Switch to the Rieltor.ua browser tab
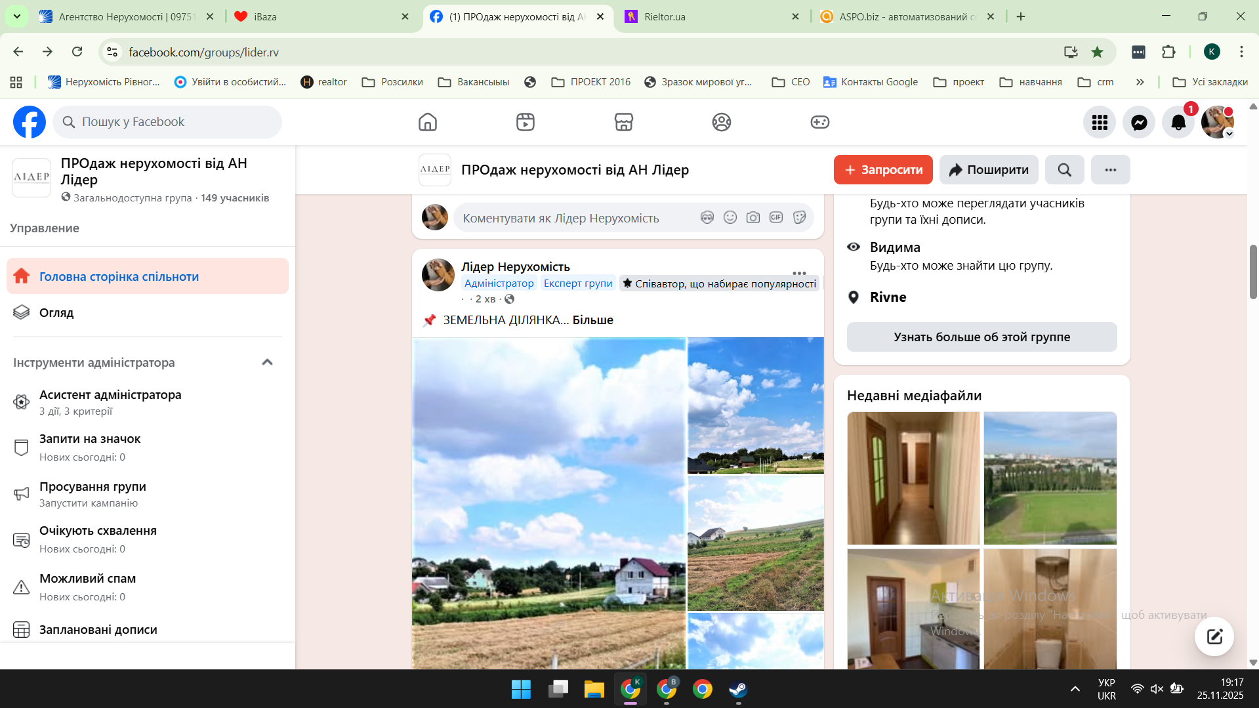Image resolution: width=1259 pixels, height=708 pixels. pos(709,16)
